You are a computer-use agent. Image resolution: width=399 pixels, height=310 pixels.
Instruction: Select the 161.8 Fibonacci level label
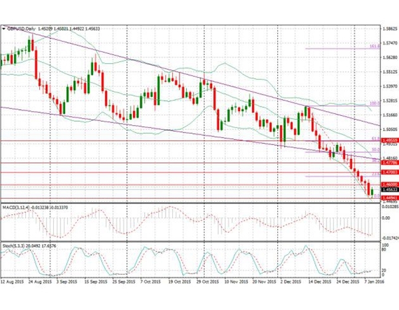click(374, 47)
